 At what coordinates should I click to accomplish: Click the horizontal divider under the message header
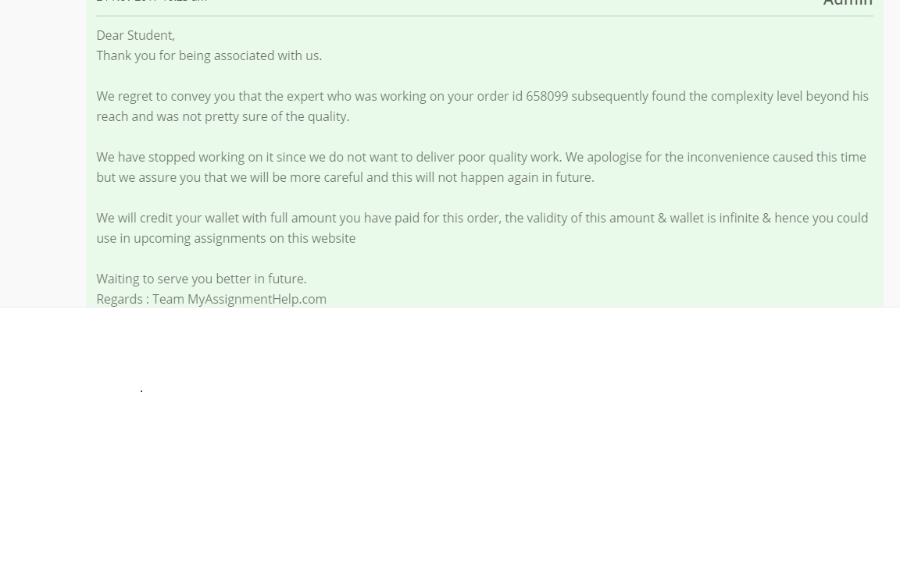pos(484,16)
